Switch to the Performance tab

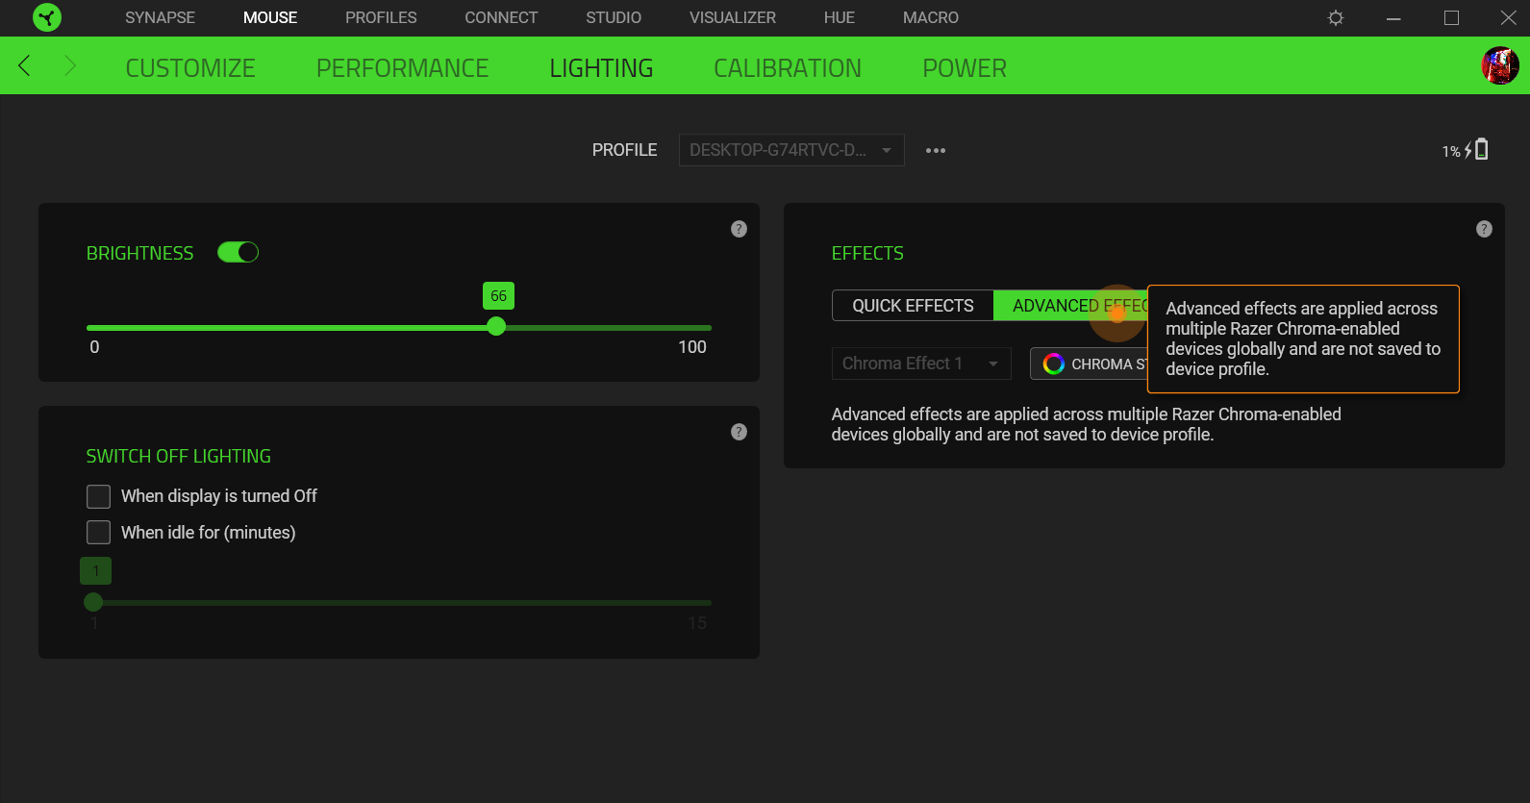(x=402, y=68)
